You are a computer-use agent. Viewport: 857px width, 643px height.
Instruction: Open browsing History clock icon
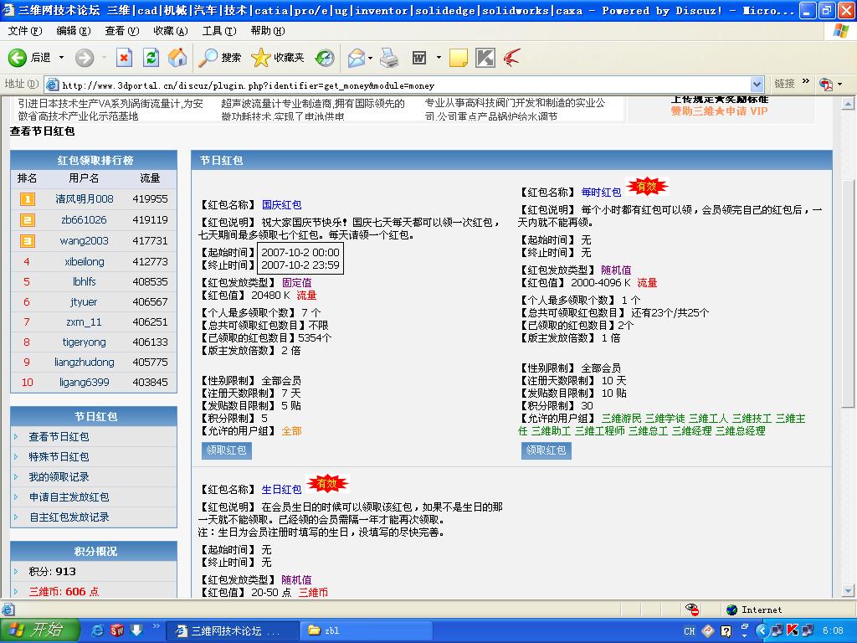(325, 58)
